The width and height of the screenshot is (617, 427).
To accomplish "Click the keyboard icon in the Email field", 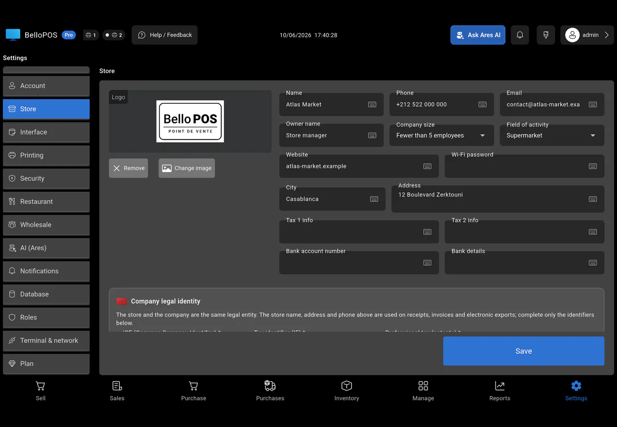I will pyautogui.click(x=593, y=105).
